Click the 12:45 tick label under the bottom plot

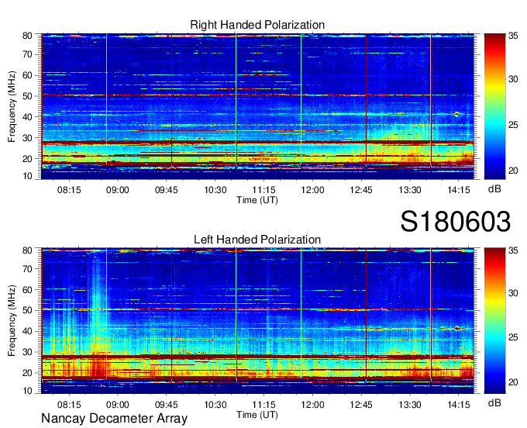point(361,405)
